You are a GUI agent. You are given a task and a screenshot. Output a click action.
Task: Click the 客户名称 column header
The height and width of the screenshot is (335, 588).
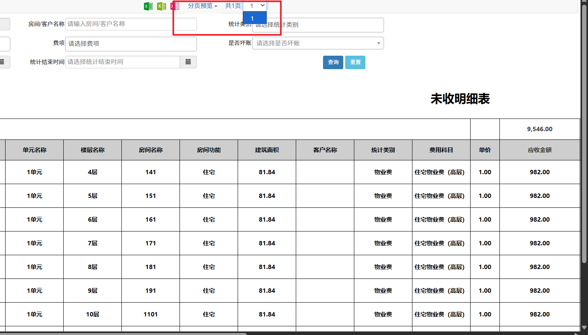(x=325, y=150)
